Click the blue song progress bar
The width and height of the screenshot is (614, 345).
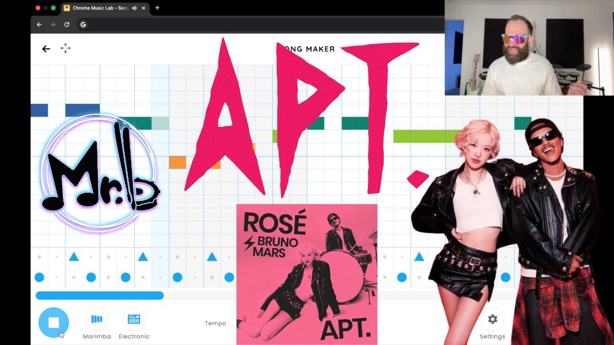tap(100, 296)
